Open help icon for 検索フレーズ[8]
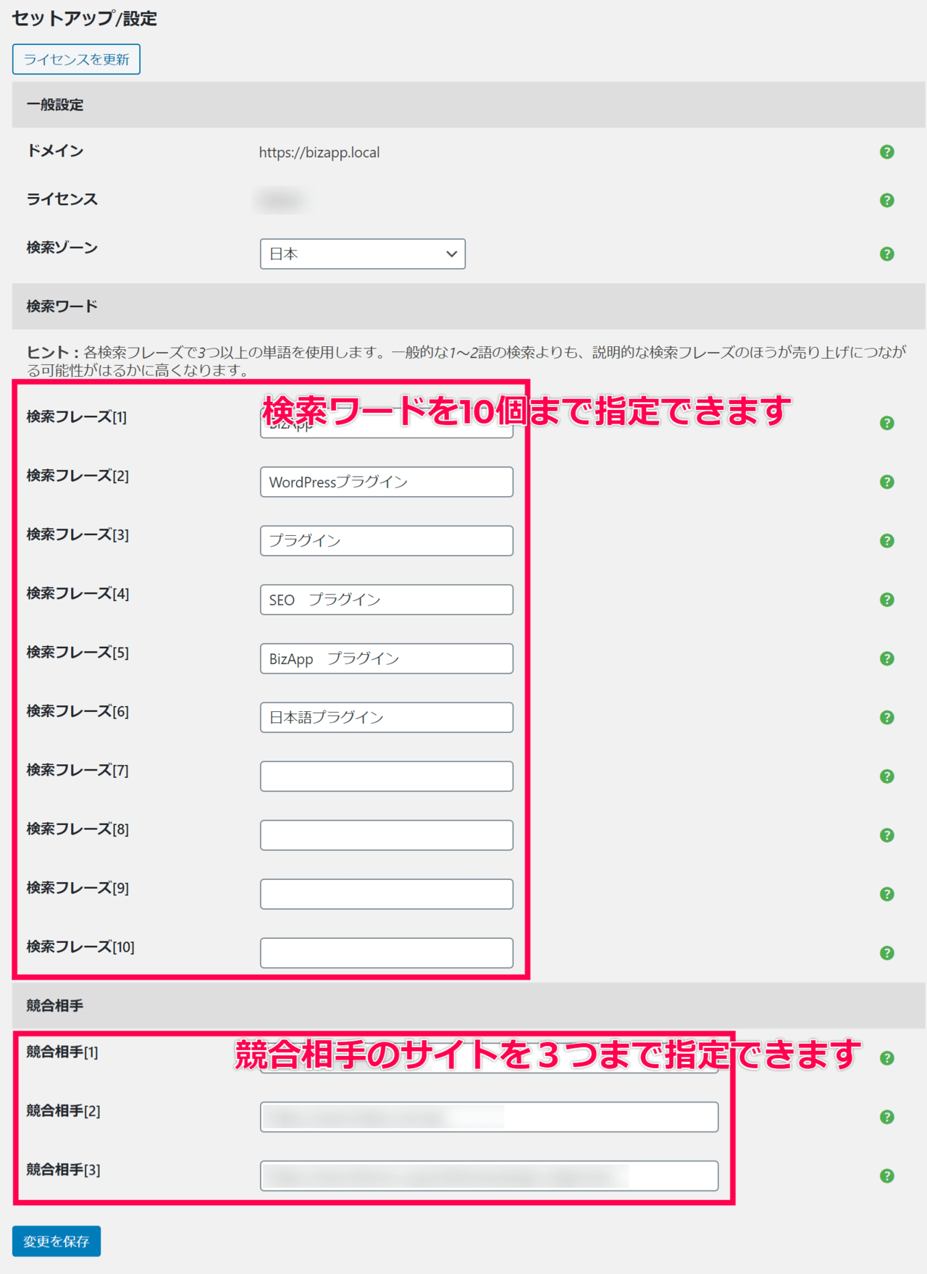The height and width of the screenshot is (1274, 927). click(x=886, y=836)
